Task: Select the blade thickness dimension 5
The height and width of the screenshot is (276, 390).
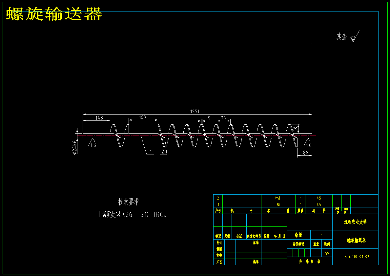Action: [x=209, y=118]
